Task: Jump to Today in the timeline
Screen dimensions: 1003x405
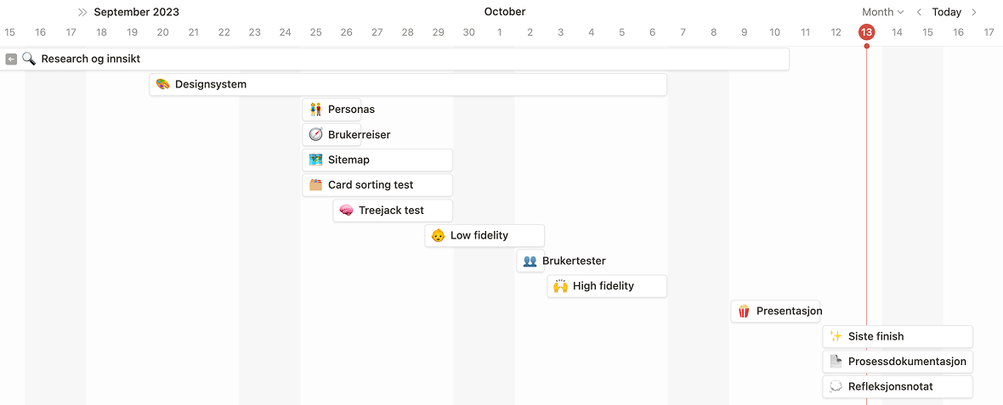Action: pos(946,12)
